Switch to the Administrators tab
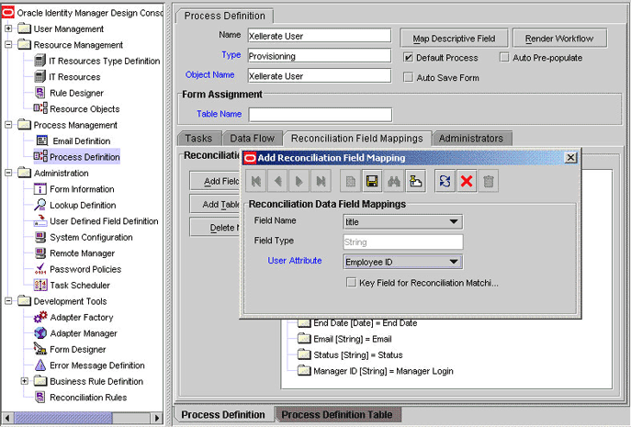Screen dimensions: 631x427 [471, 139]
